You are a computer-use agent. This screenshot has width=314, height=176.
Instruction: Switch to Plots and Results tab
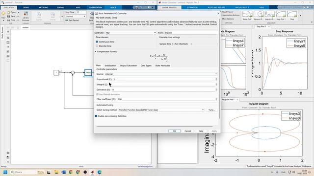pyautogui.click(x=216, y=7)
